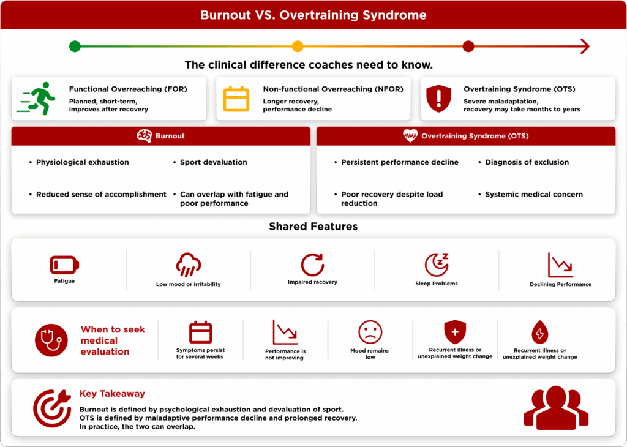Click the Functional Overreaching (FOR) heading

click(x=128, y=89)
